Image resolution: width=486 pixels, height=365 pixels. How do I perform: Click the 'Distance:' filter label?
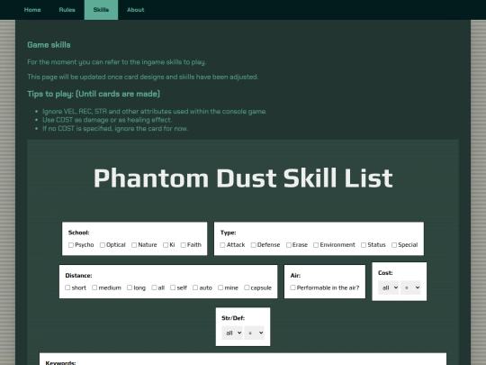[x=78, y=275]
